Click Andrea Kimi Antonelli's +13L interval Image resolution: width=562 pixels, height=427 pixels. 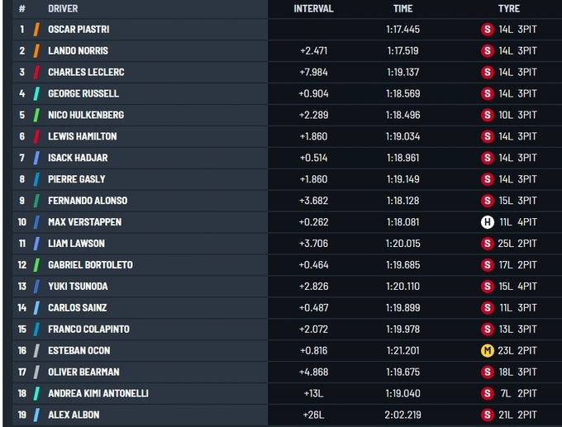coord(313,394)
